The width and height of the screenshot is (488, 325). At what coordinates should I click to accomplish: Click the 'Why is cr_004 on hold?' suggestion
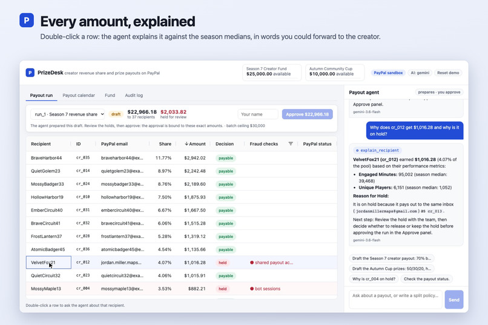(374, 278)
